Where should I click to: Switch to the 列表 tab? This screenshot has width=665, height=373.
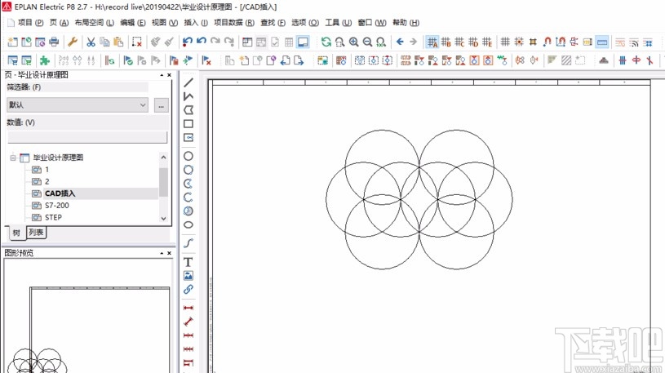tap(37, 233)
